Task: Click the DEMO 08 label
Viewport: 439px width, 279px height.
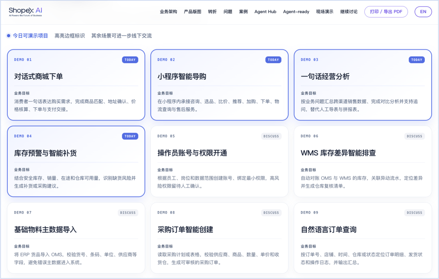Action: click(x=166, y=213)
